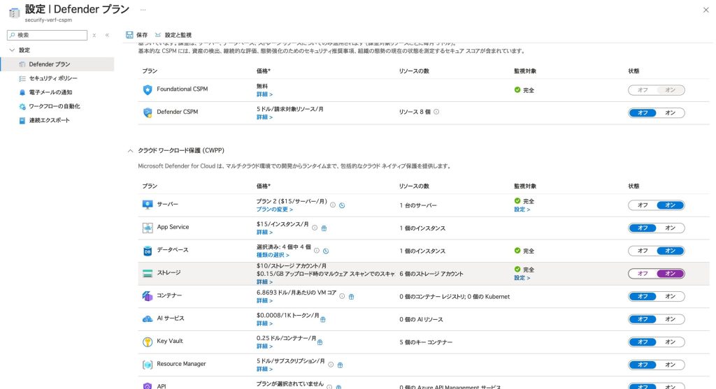Collapse the クラウド ワークロード保護 (CWPP) section
Image resolution: width=716 pixels, height=389 pixels.
[x=130, y=150]
